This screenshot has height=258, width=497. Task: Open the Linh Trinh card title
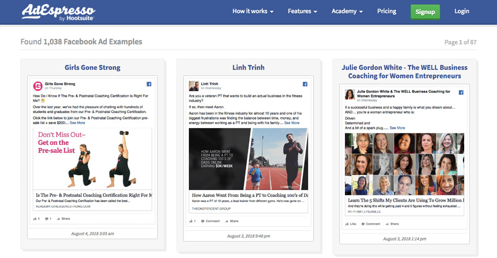point(248,67)
